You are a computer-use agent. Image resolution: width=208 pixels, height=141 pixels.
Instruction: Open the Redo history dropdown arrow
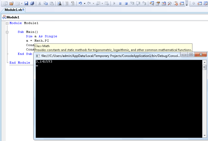(x=93, y=3)
